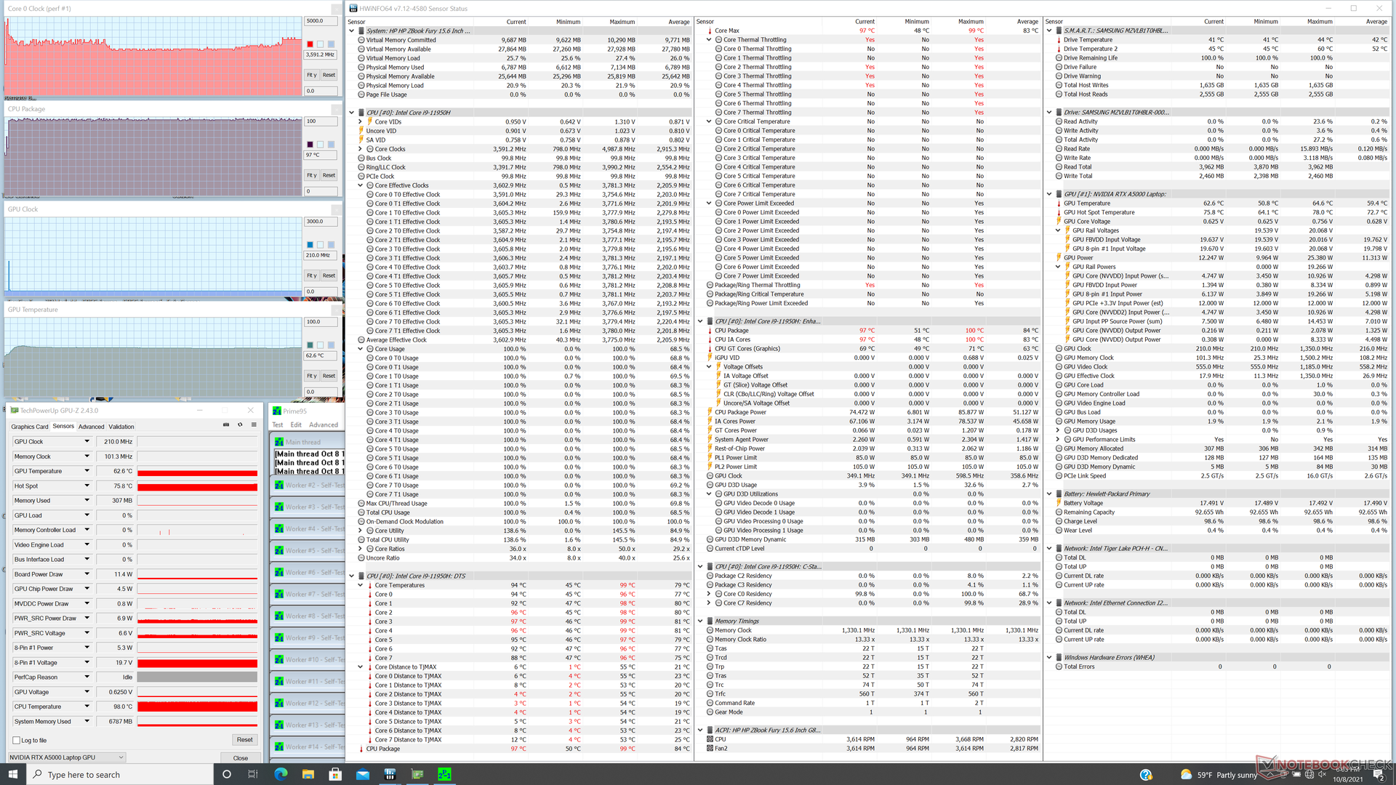
Task: Click Microsoft Store taskbar icon
Action: point(335,774)
